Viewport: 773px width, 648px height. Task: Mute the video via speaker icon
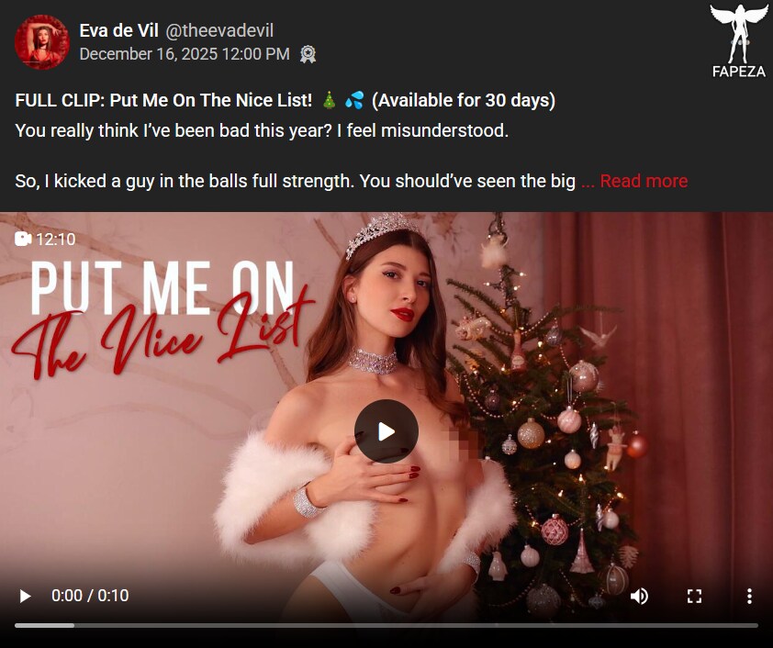[x=639, y=597]
